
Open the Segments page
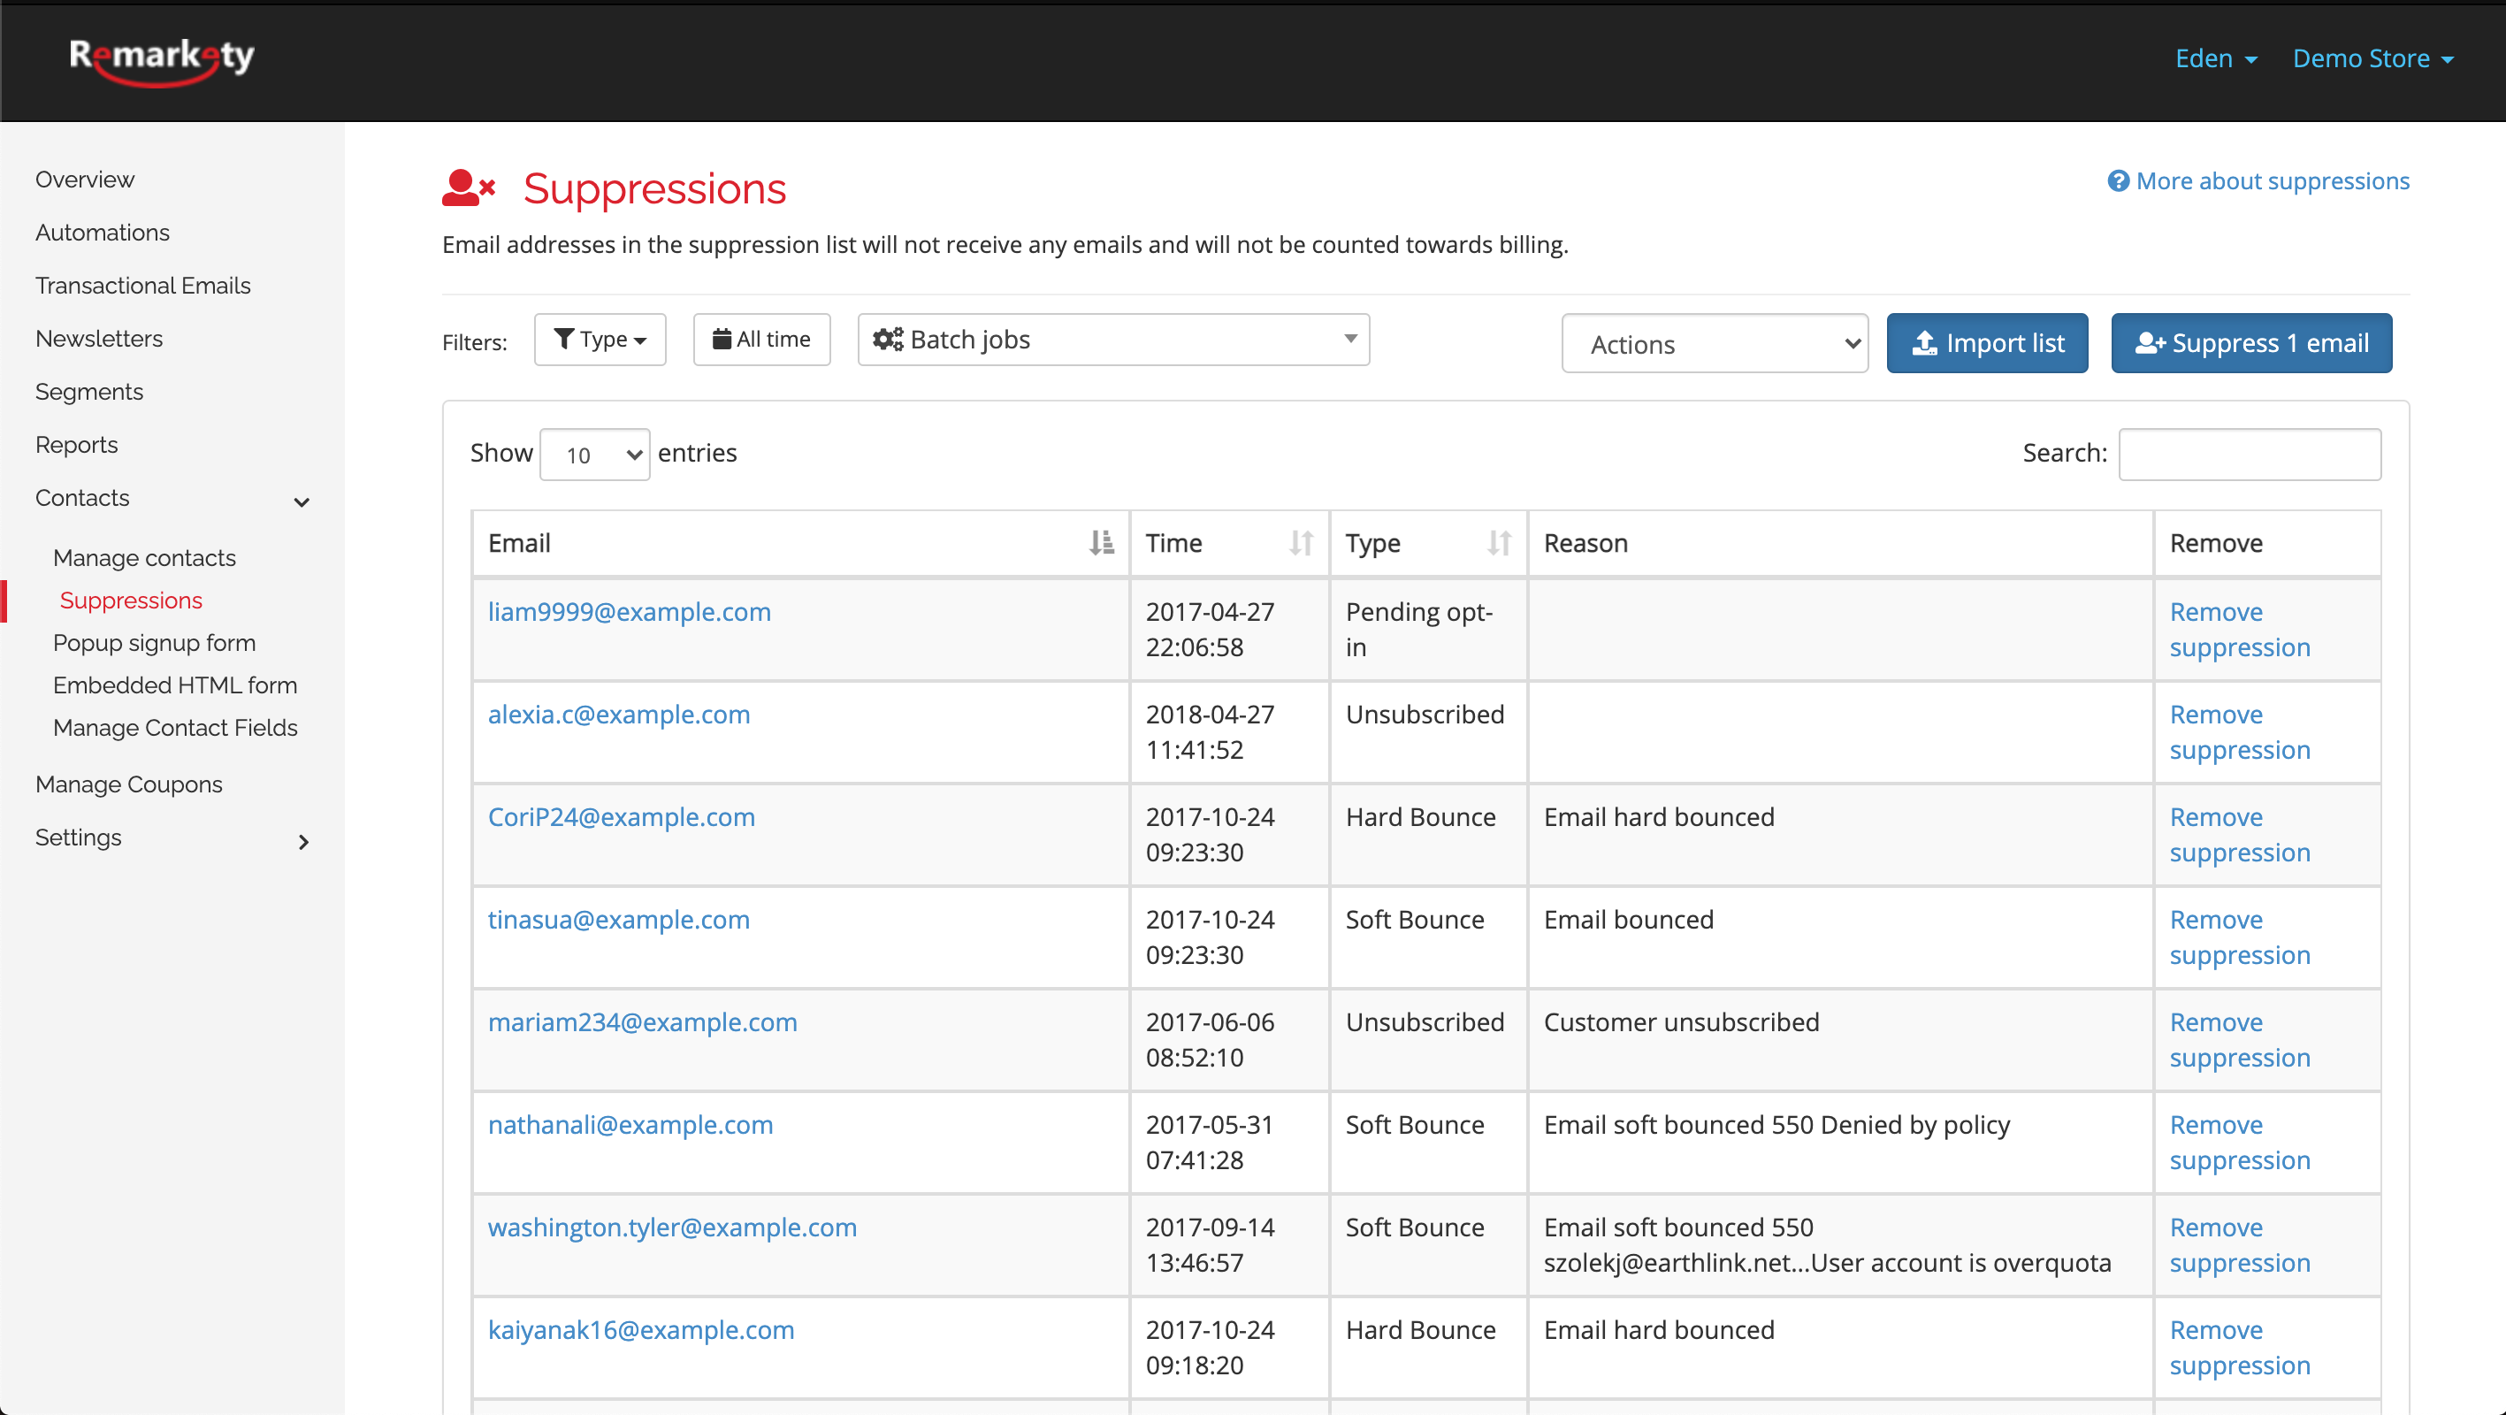(89, 392)
